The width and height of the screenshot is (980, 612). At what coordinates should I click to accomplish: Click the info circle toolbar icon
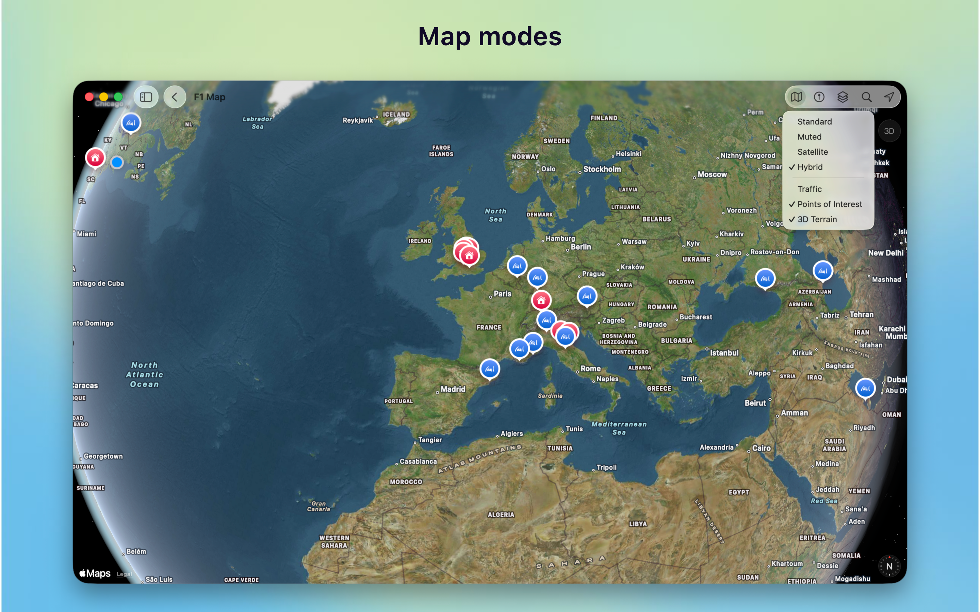819,97
